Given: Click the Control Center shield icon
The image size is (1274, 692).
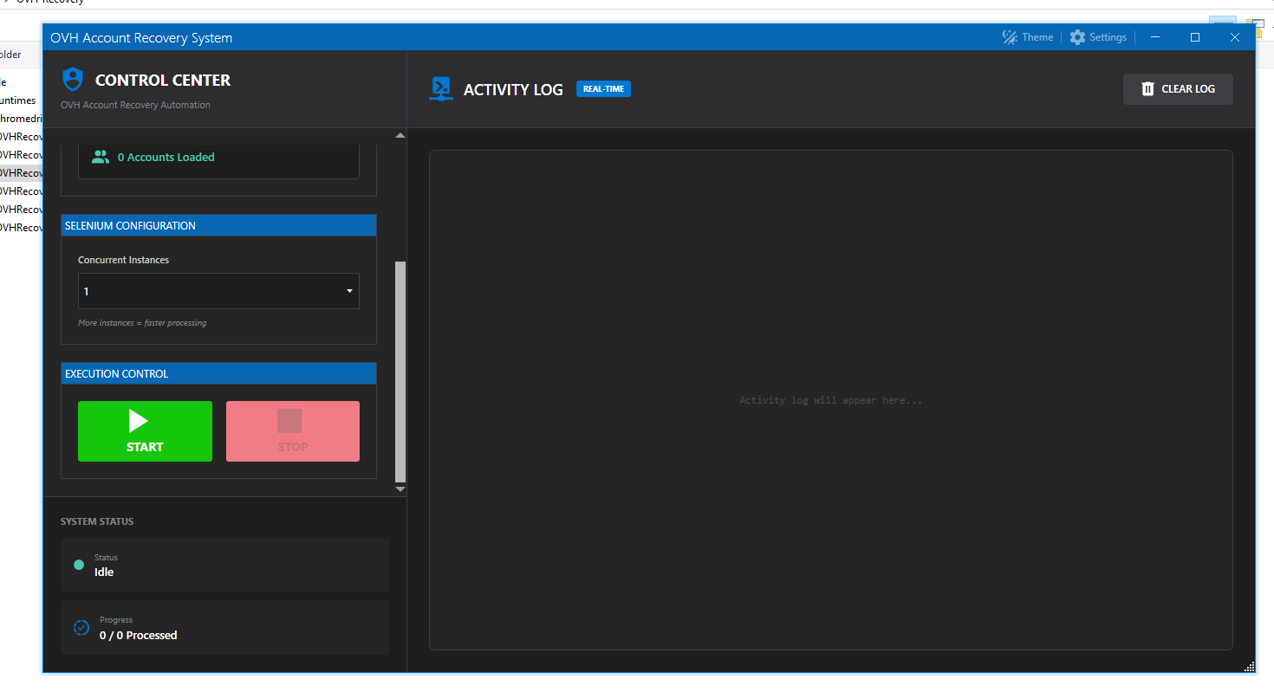Looking at the screenshot, I should [x=73, y=80].
